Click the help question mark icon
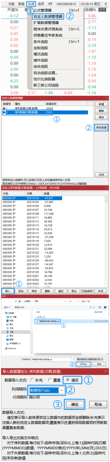Viewport: 110px width, 462px height. click(x=105, y=307)
